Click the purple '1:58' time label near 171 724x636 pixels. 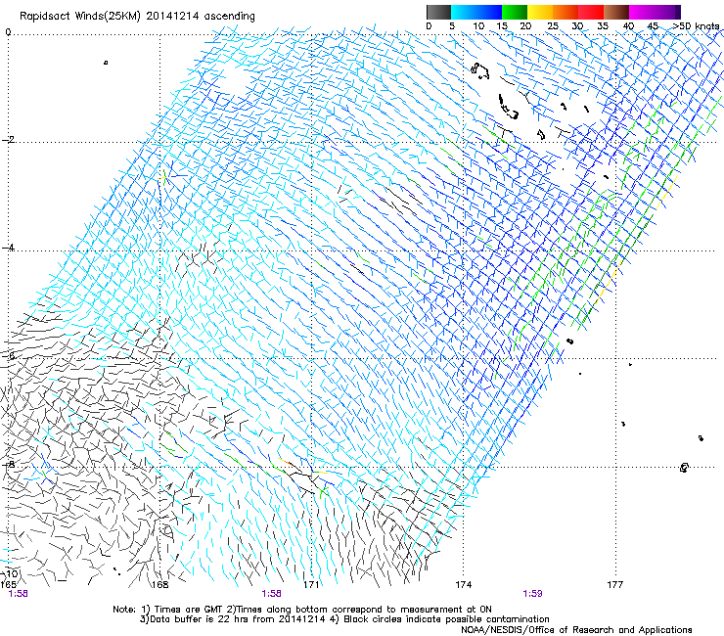click(271, 594)
